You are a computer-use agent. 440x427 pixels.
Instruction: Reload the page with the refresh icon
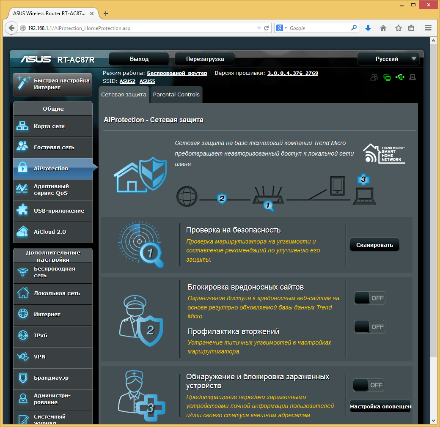click(x=266, y=28)
